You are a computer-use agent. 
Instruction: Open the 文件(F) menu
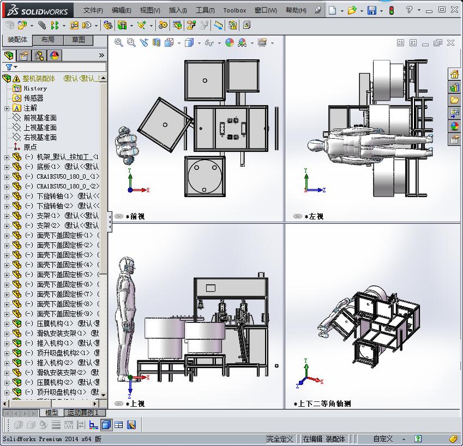pyautogui.click(x=93, y=10)
